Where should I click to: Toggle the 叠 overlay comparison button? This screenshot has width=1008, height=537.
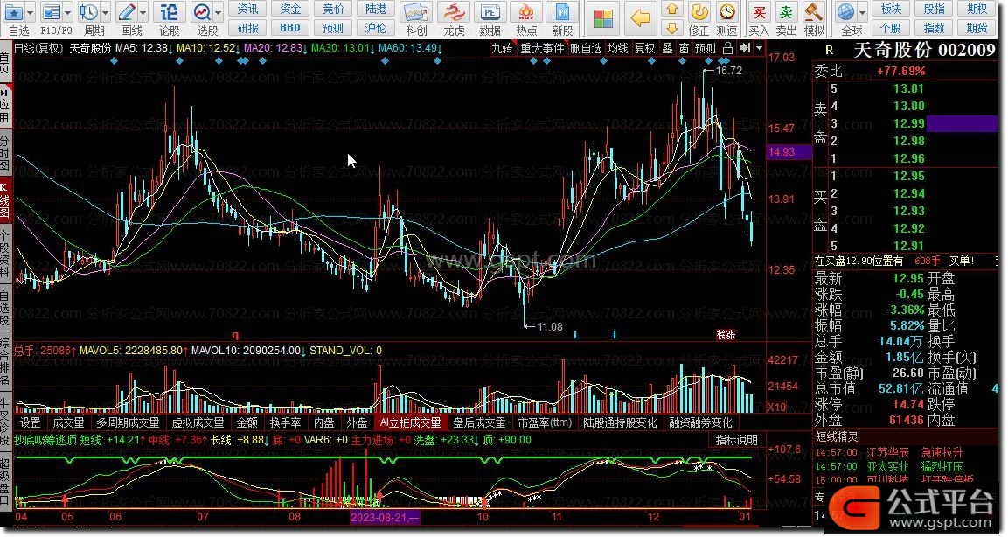coord(667,48)
